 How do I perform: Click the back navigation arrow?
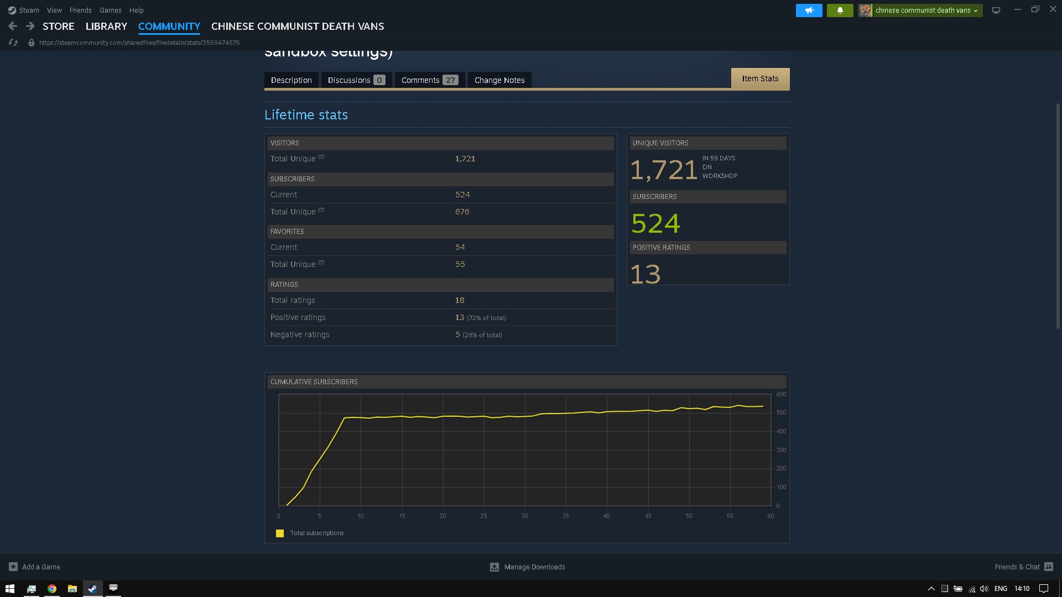(x=13, y=26)
